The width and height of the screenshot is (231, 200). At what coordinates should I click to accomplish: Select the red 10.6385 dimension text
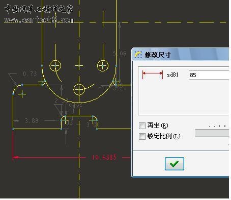[104, 157]
